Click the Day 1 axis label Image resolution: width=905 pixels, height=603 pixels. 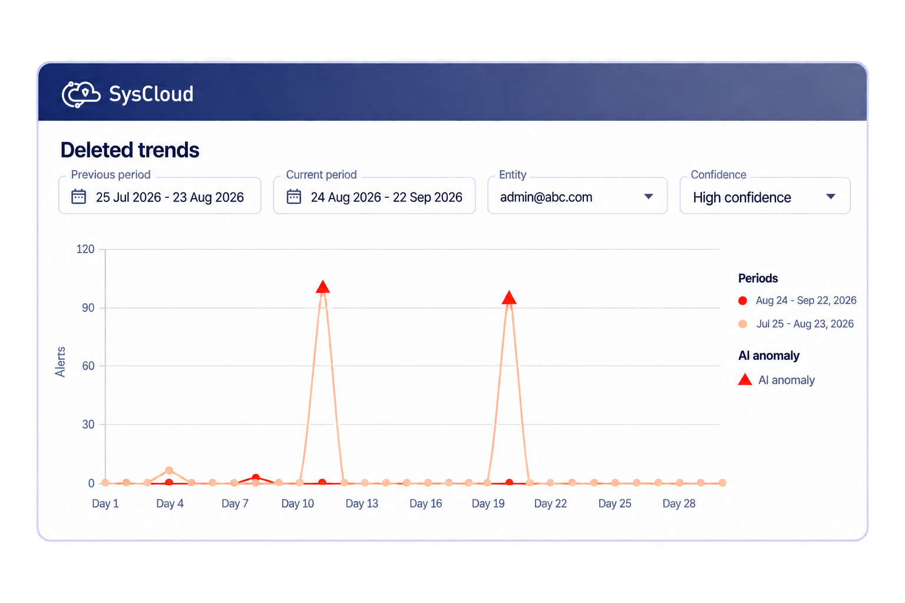[x=105, y=503]
